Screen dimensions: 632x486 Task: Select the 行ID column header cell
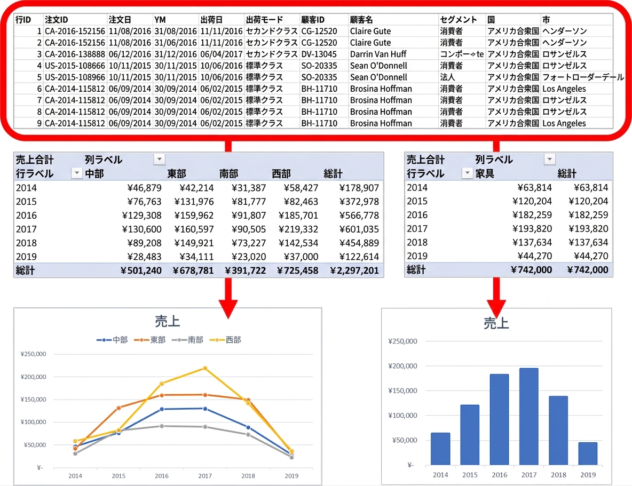click(28, 20)
